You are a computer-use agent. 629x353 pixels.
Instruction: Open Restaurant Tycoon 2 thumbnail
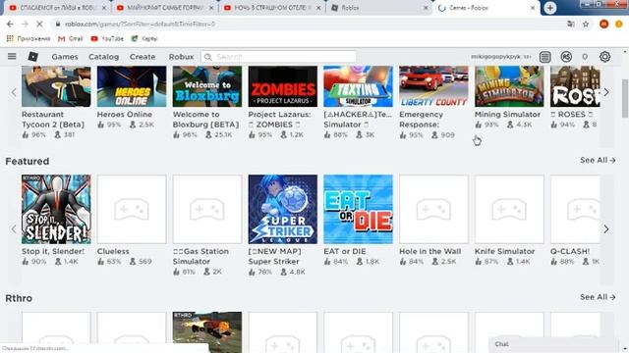[x=56, y=86]
